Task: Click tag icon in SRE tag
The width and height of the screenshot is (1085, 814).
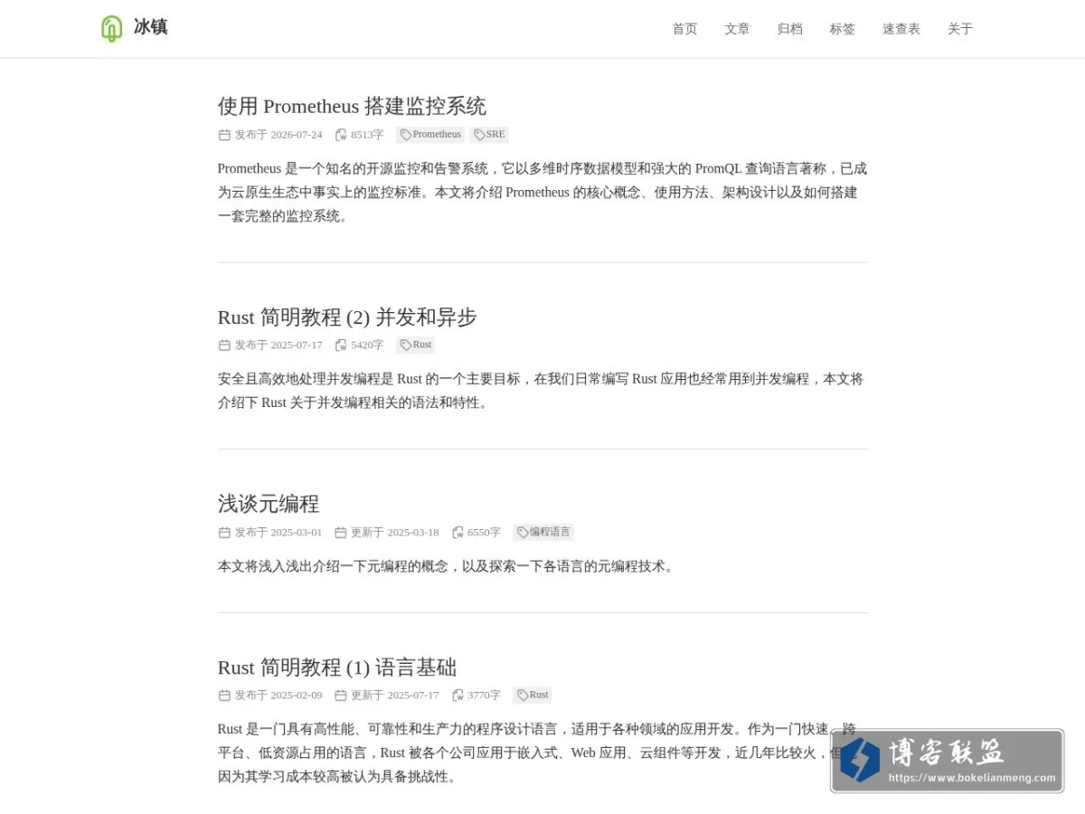Action: click(x=479, y=135)
